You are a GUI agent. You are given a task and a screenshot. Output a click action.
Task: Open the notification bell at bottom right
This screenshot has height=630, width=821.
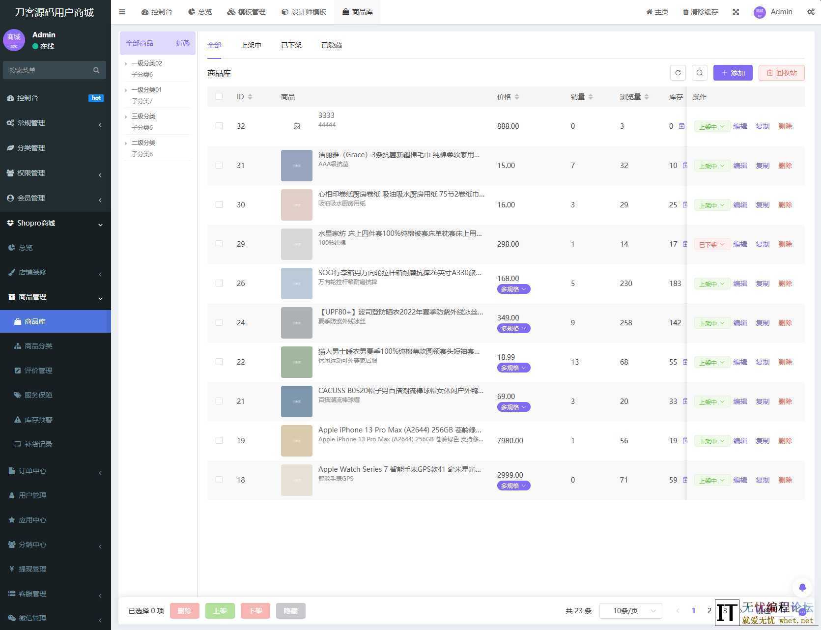802,587
